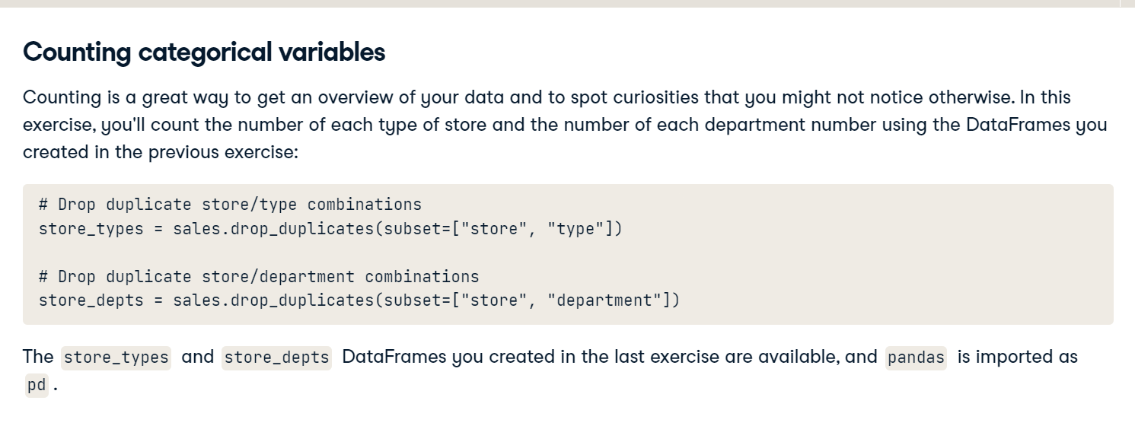Click the blank line between the code statements

[x=568, y=252]
